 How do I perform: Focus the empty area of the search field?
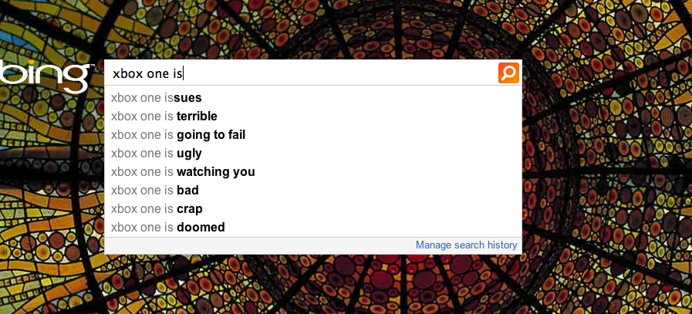(x=339, y=73)
